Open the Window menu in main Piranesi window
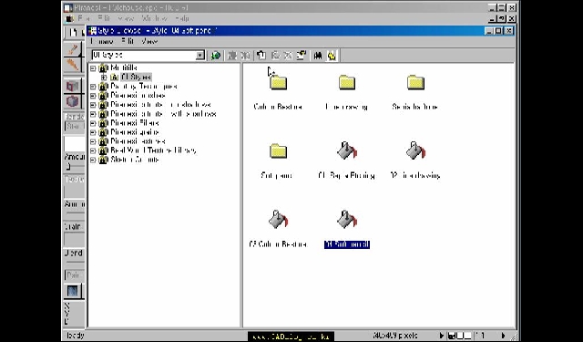 pos(155,18)
